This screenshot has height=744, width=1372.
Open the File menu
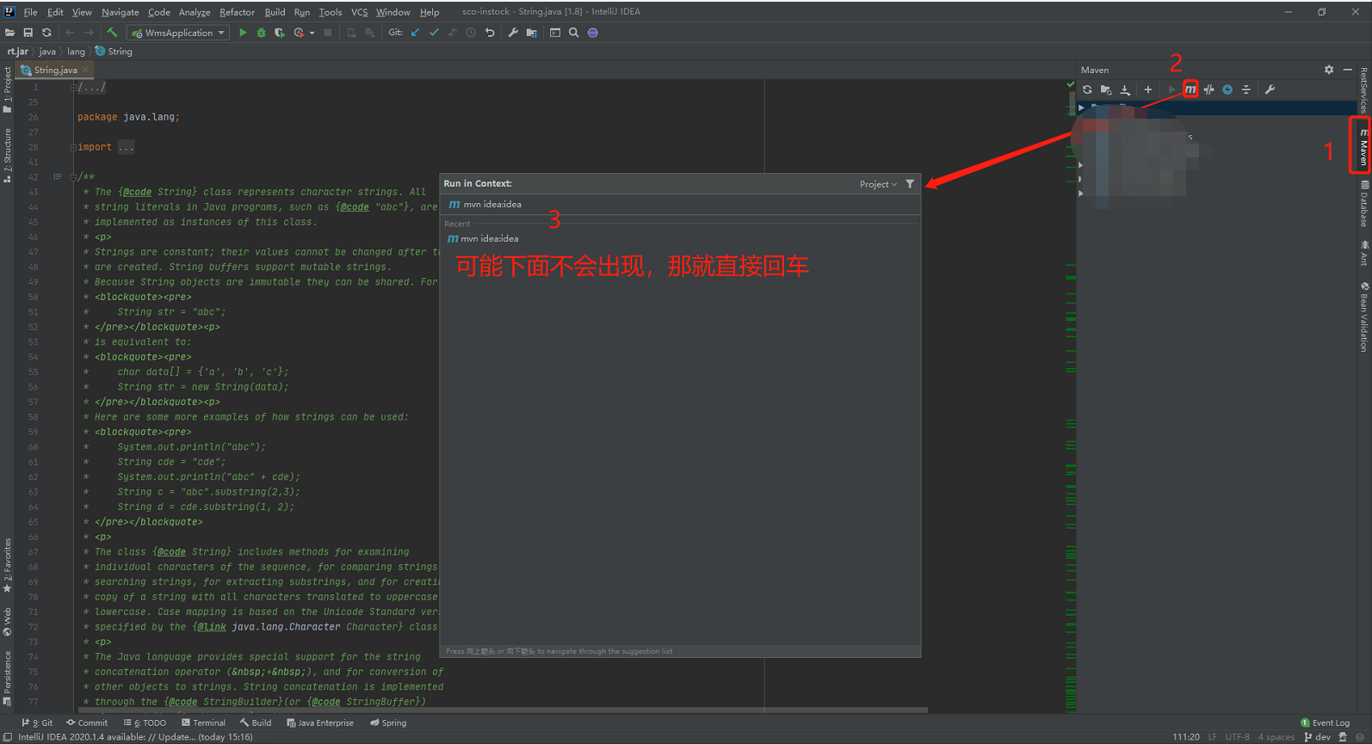coord(30,12)
